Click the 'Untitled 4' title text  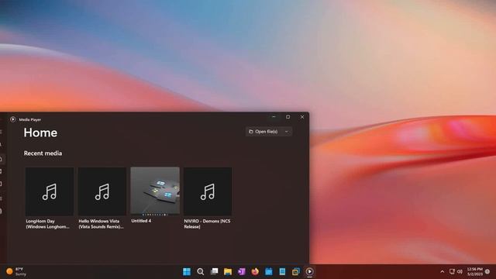[141, 221]
